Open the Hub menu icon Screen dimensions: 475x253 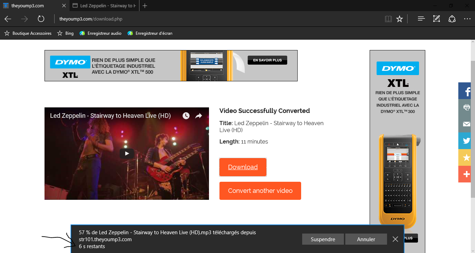click(421, 19)
